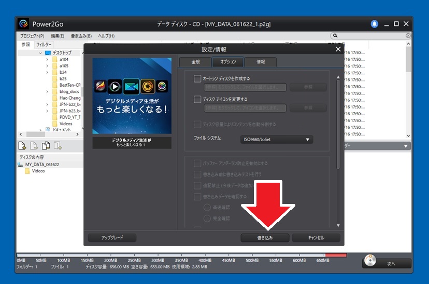Click the blue Desktop monitor icon
Viewport: 429px width, 284px height.
[48, 52]
